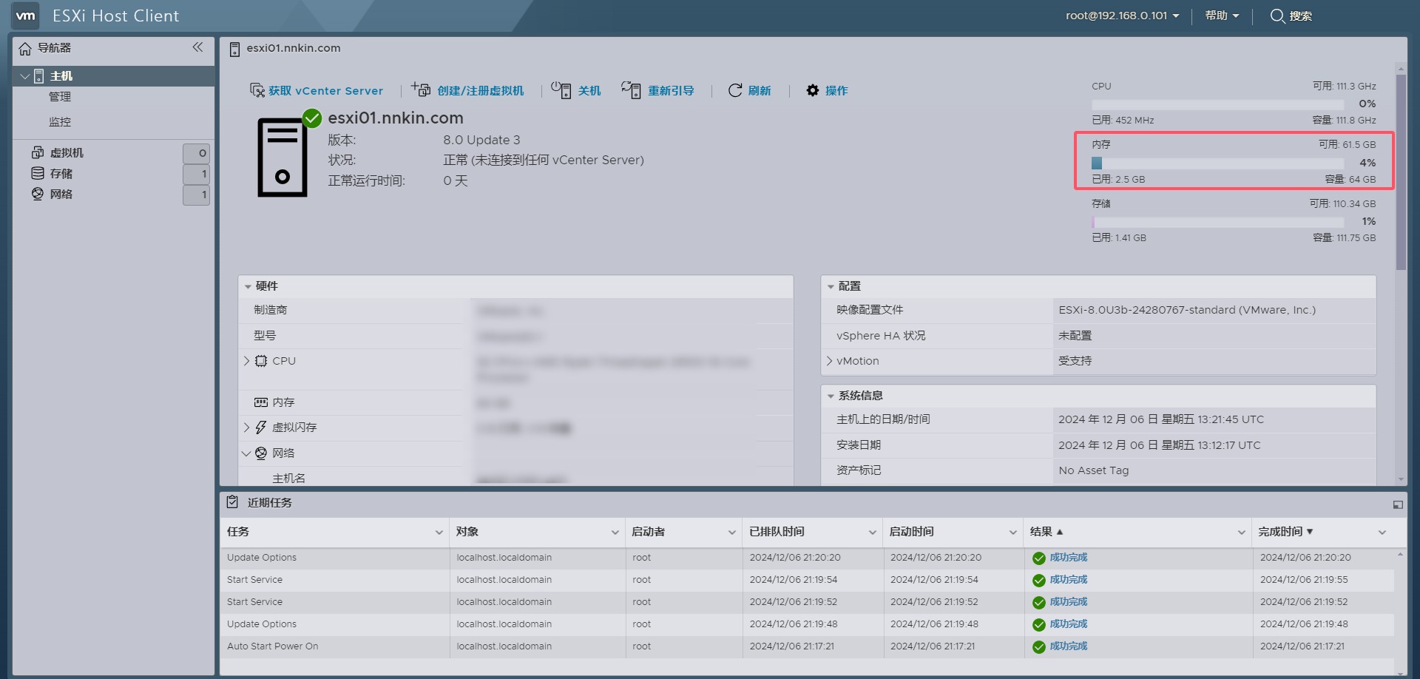
Task: Click the shut down host icon
Action: [561, 90]
